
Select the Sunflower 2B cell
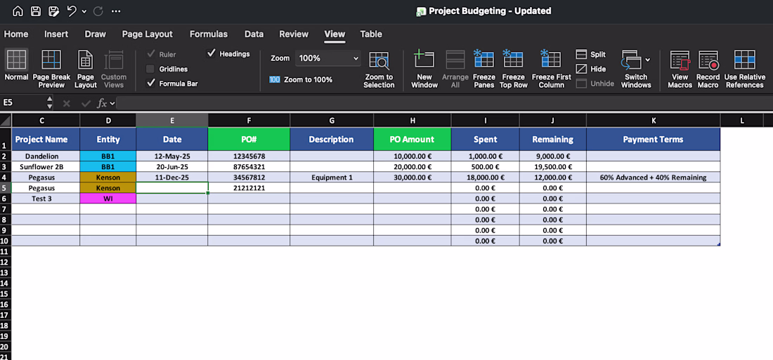46,166
